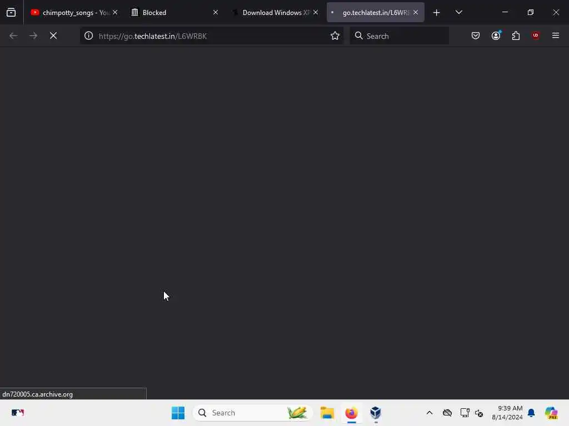View site information icon in address bar
Viewport: 569px width, 426px height.
click(89, 36)
